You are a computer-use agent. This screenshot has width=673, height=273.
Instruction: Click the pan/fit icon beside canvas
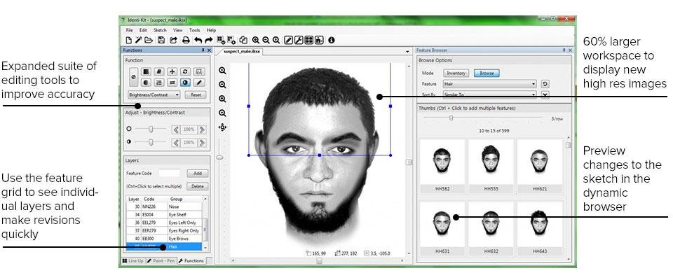pyautogui.click(x=222, y=127)
